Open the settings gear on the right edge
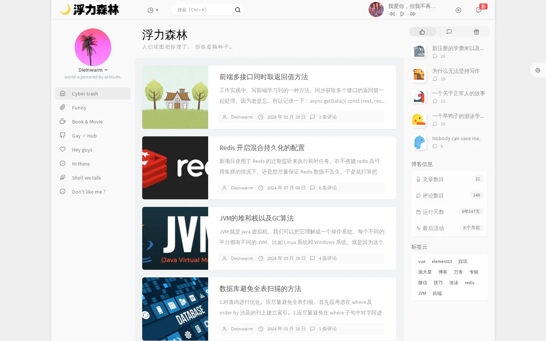This screenshot has height=341, width=546. (x=538, y=70)
